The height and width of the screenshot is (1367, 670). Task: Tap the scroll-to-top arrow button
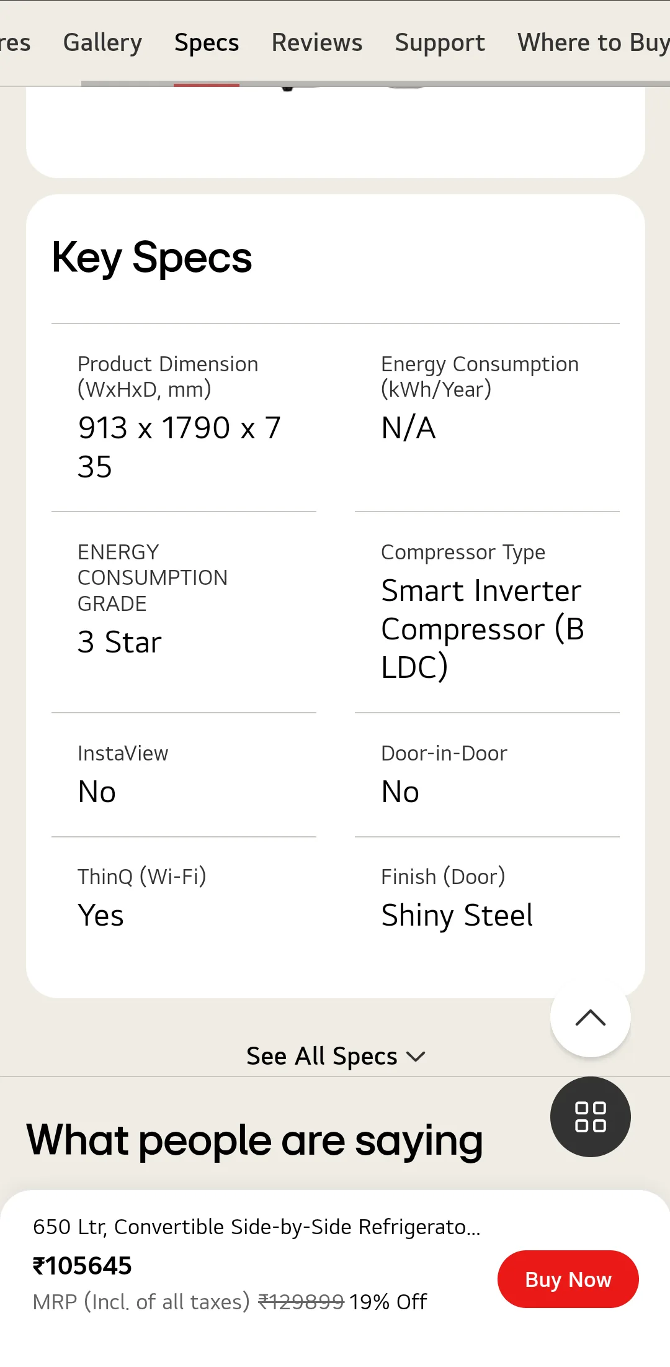(590, 1017)
